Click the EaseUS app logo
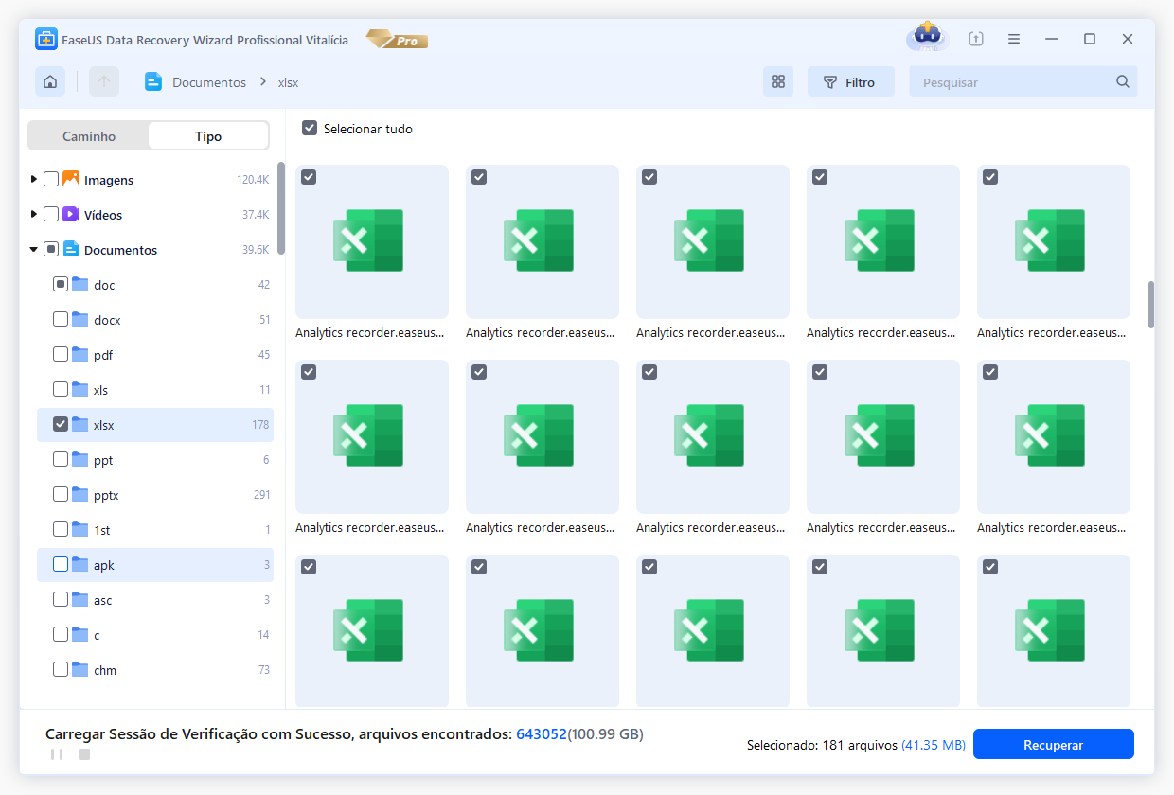1174x795 pixels. click(46, 40)
